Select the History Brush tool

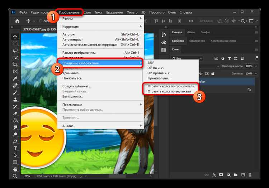(15, 106)
